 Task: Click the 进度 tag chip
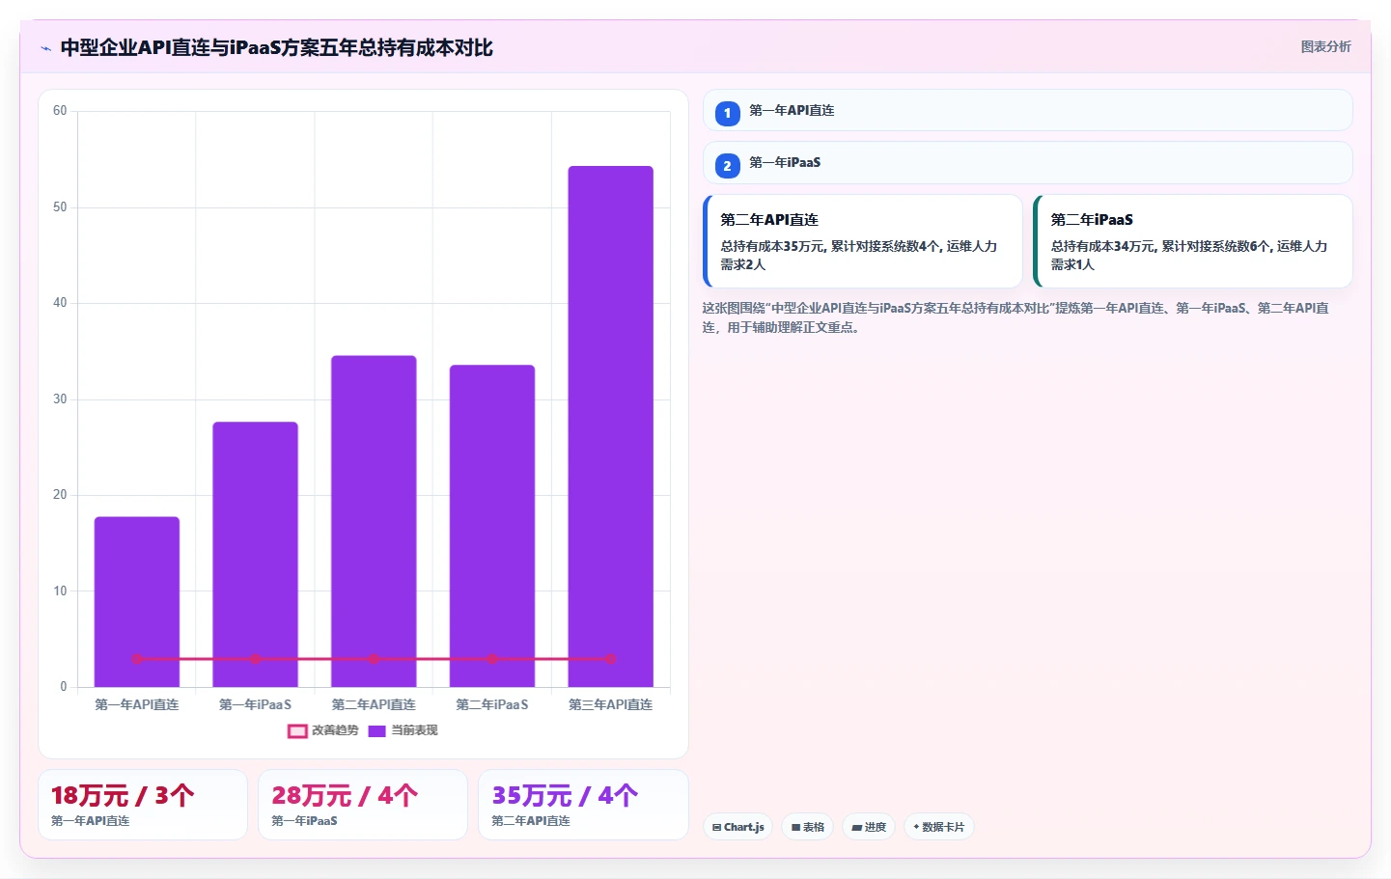point(869,827)
